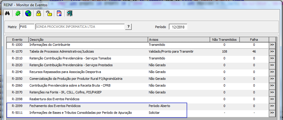Open details arrow for R-2040 row
Image resolution: width=283 pixels, height=120 pixels.
click(272, 72)
